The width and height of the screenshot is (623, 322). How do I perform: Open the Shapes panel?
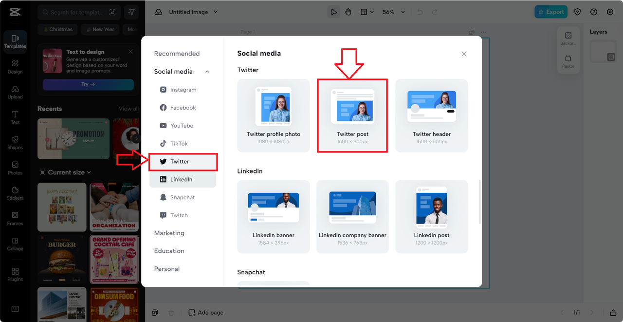pos(15,143)
